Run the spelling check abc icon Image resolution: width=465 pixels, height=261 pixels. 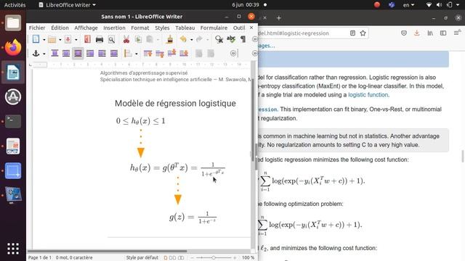pos(231,39)
